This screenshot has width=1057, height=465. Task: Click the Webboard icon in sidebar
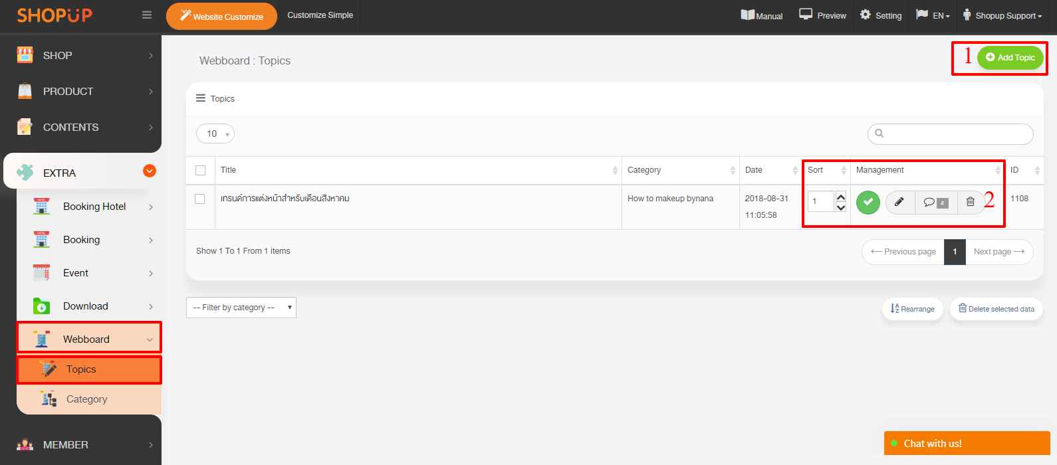[41, 339]
